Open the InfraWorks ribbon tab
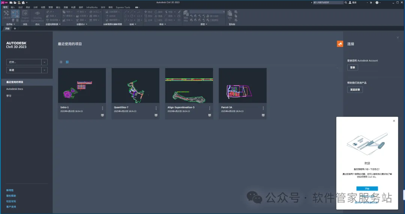Image resolution: width=405 pixels, height=214 pixels. (x=92, y=7)
